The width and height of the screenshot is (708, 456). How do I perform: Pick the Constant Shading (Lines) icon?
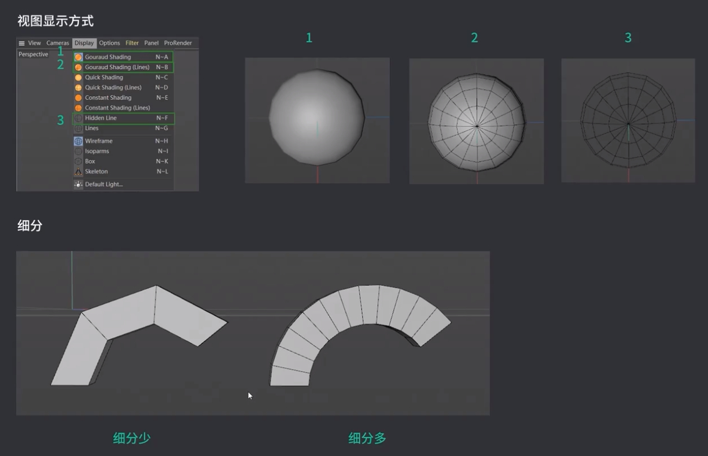78,108
